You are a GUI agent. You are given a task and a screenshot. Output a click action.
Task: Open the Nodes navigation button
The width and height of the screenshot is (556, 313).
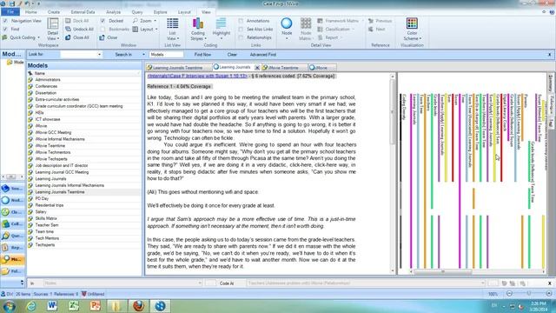click(12, 200)
